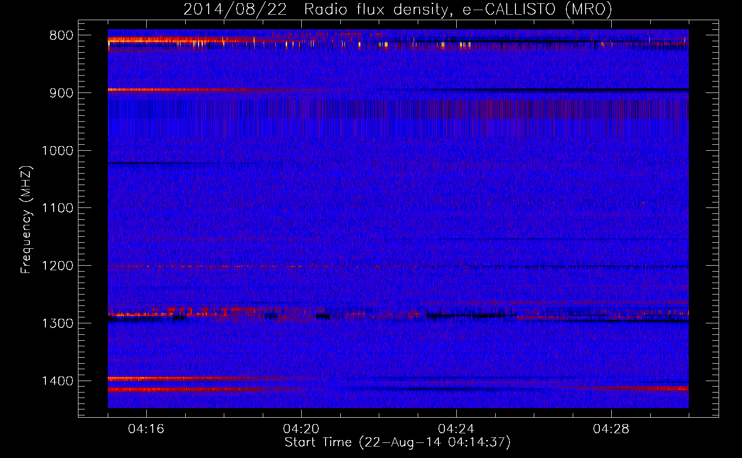Click the 800 frequency tick label
This screenshot has height=458, width=742.
click(61, 36)
